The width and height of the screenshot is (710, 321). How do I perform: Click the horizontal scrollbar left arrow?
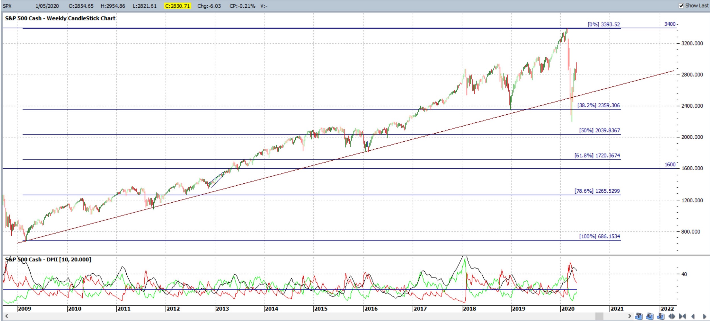coord(6,316)
